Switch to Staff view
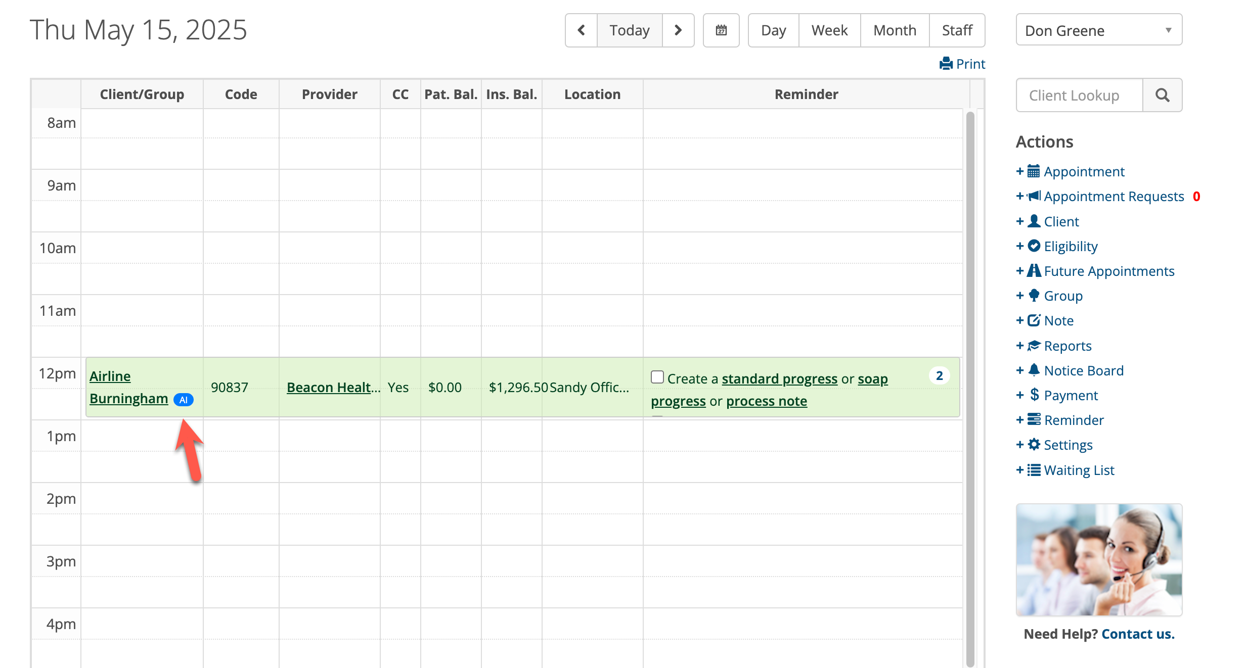Image resolution: width=1246 pixels, height=668 pixels. [957, 30]
